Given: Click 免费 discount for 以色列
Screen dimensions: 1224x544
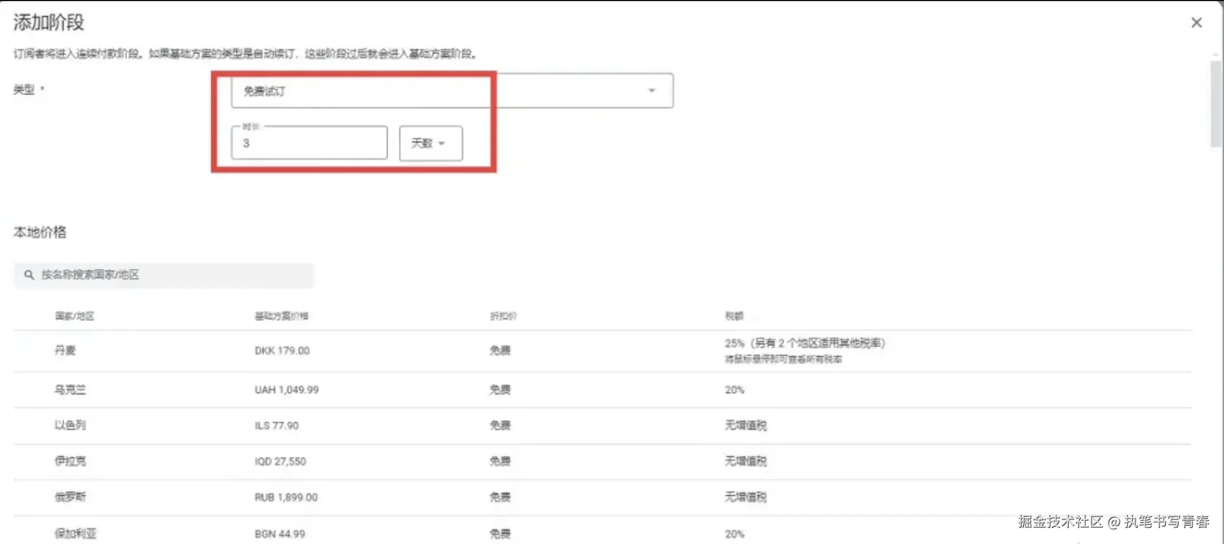Looking at the screenshot, I should [500, 425].
